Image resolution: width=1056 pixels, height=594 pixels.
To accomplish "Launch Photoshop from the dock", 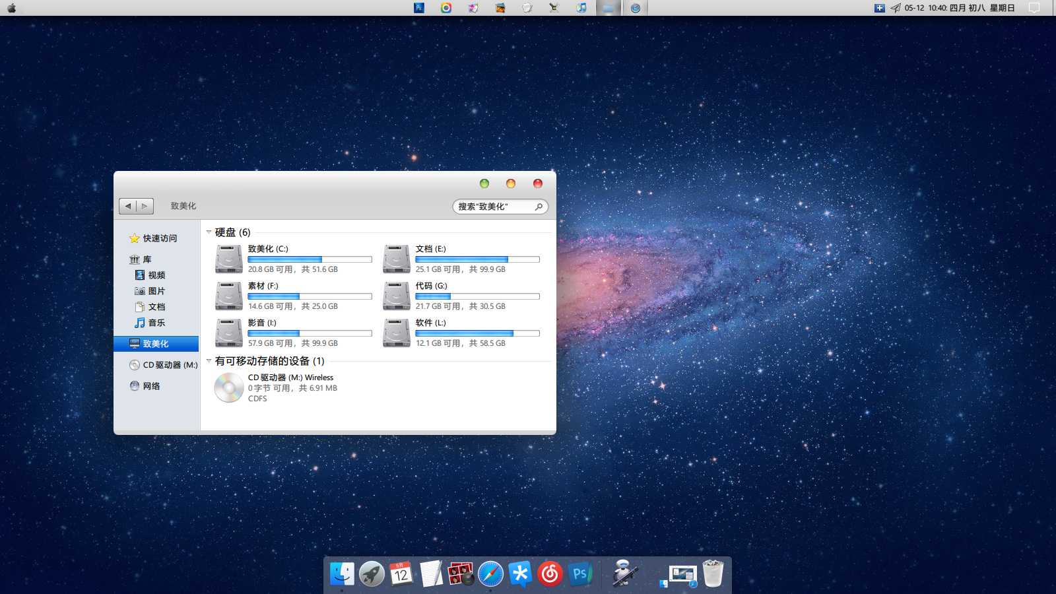I will (580, 574).
